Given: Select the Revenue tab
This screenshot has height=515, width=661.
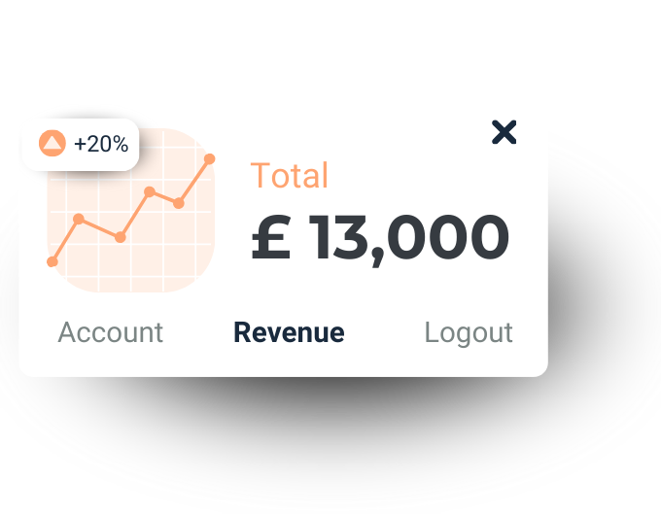Looking at the screenshot, I should click(x=290, y=332).
